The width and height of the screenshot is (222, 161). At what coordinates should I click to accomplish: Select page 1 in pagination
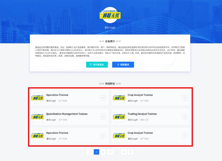(96, 152)
